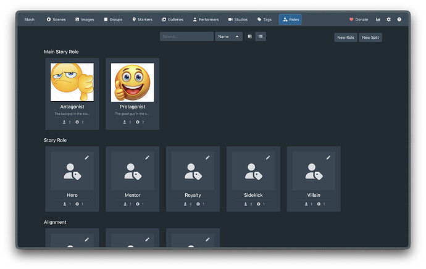426x269 pixels.
Task: Click the Sidekick role placeholder icon
Action: tap(253, 172)
